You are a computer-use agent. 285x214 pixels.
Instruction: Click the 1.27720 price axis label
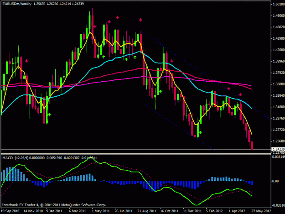click(279, 130)
